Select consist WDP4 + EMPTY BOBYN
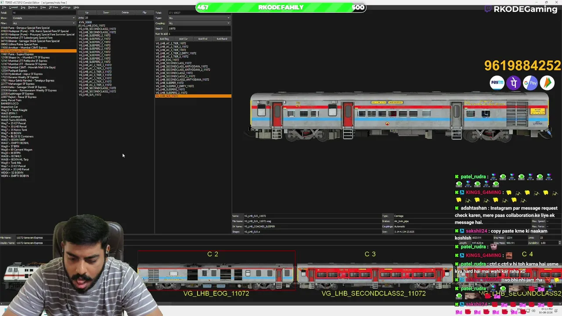This screenshot has width=562, height=316. [15, 176]
